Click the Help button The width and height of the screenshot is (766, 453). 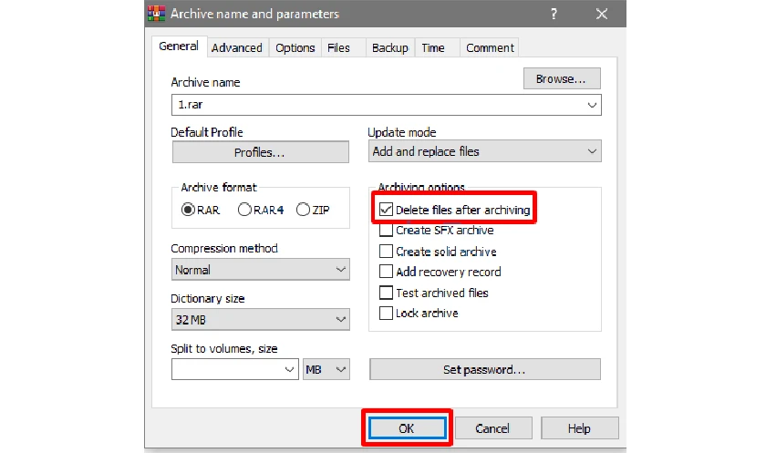point(579,428)
